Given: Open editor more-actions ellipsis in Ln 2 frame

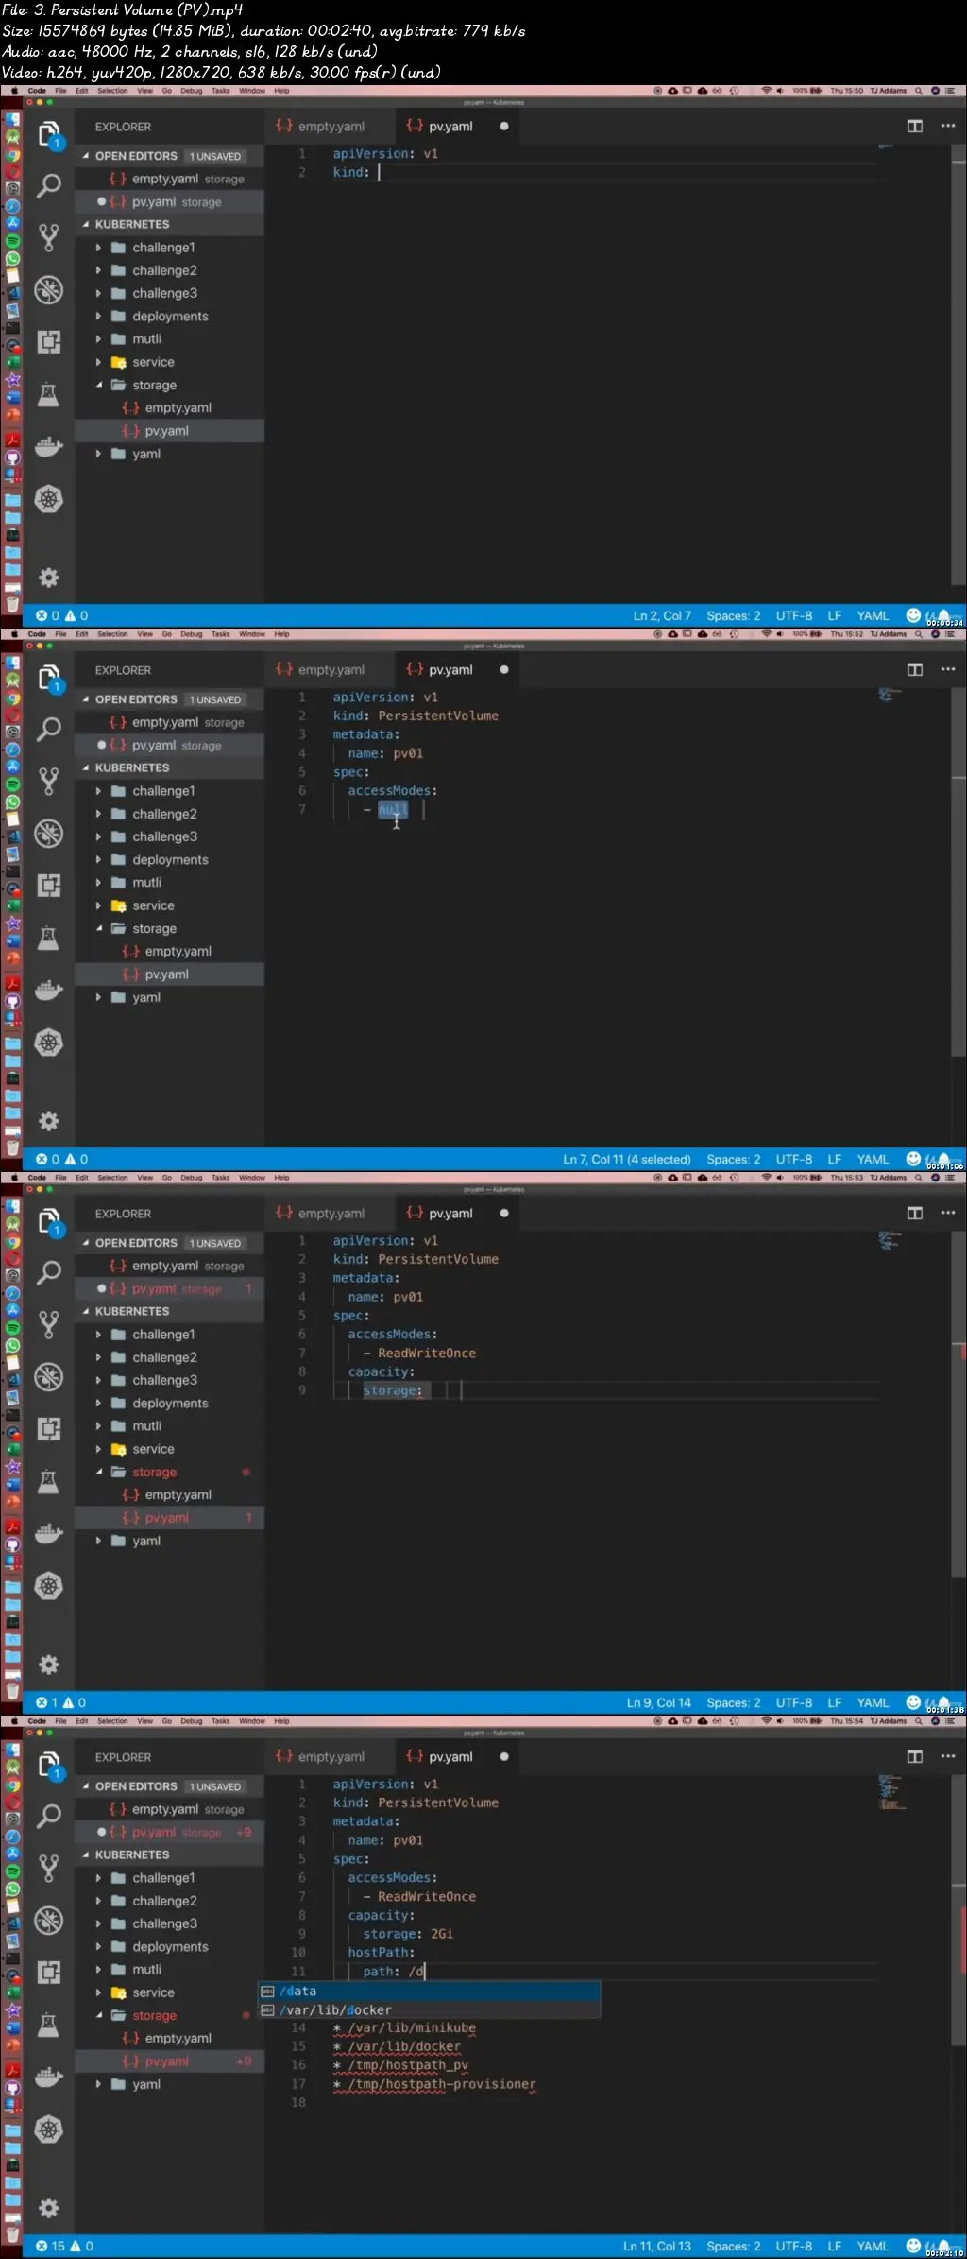Looking at the screenshot, I should click(x=948, y=126).
